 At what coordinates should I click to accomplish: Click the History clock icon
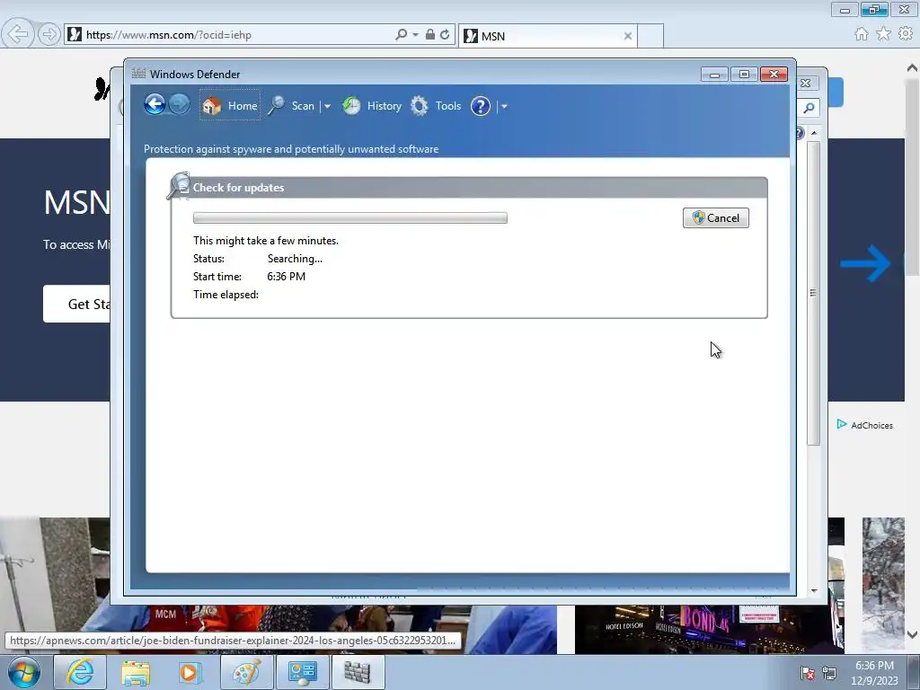351,106
